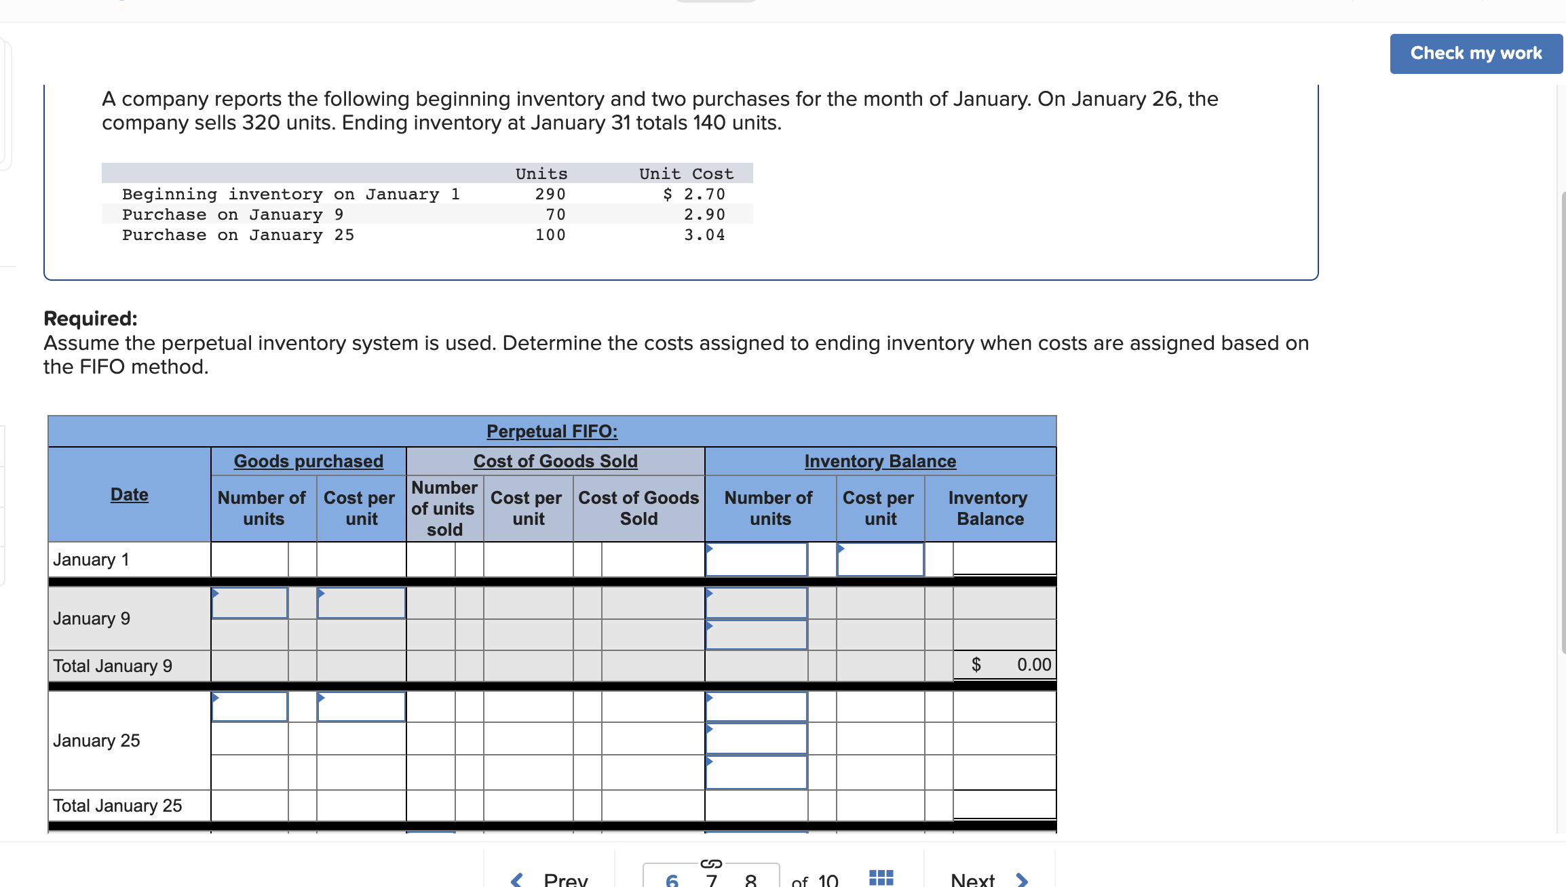The height and width of the screenshot is (887, 1566).
Task: Click January 1 Number of units input field
Action: coord(756,560)
